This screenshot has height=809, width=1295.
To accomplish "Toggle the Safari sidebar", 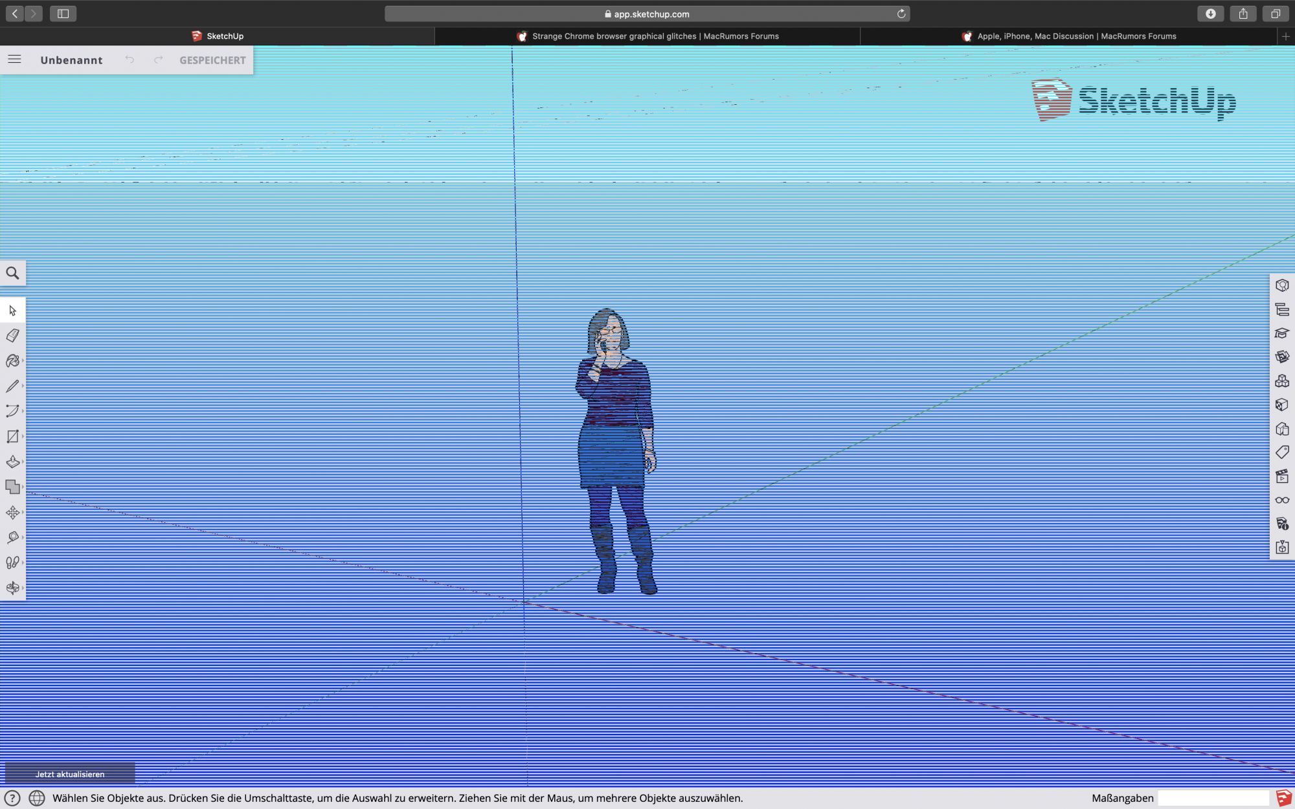I will click(63, 14).
